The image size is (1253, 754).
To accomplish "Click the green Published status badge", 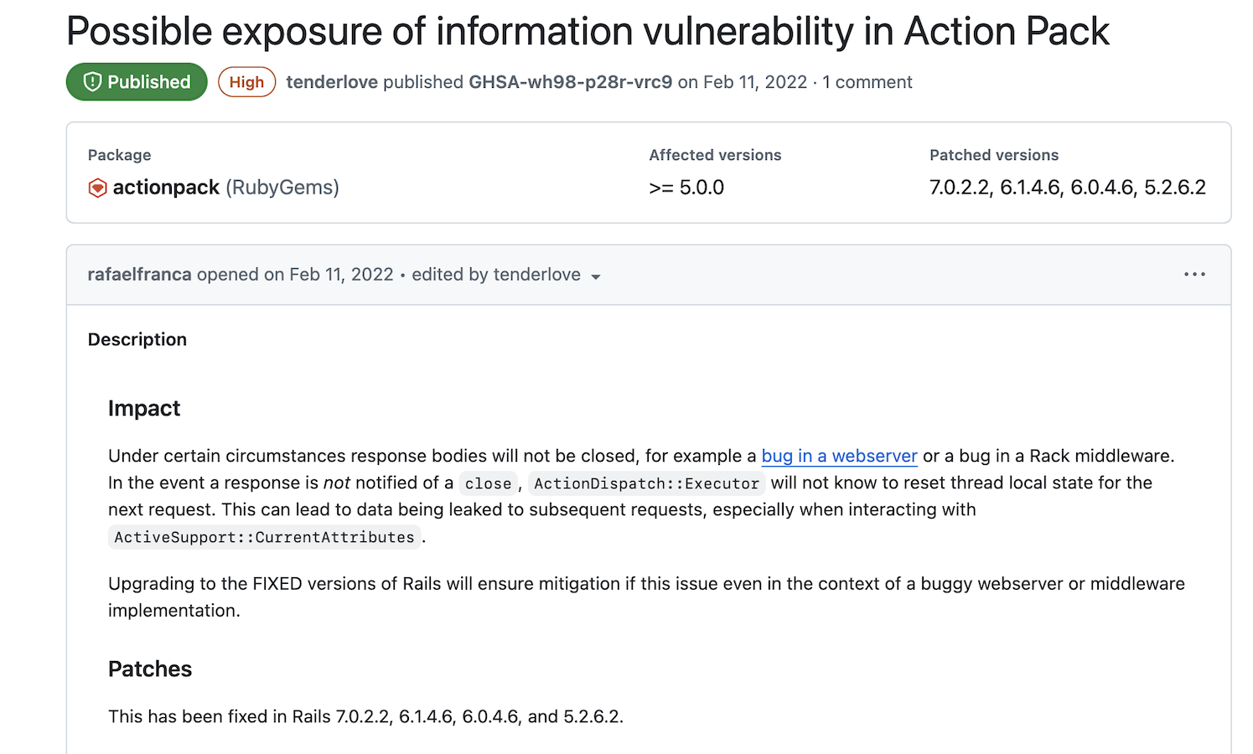I will pos(137,82).
